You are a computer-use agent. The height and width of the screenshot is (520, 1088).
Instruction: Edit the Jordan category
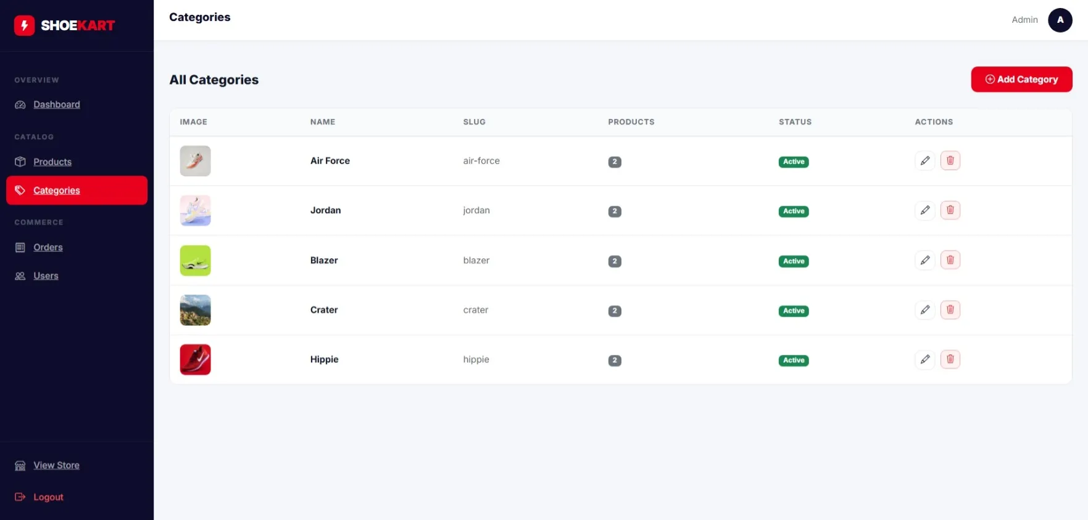(924, 210)
